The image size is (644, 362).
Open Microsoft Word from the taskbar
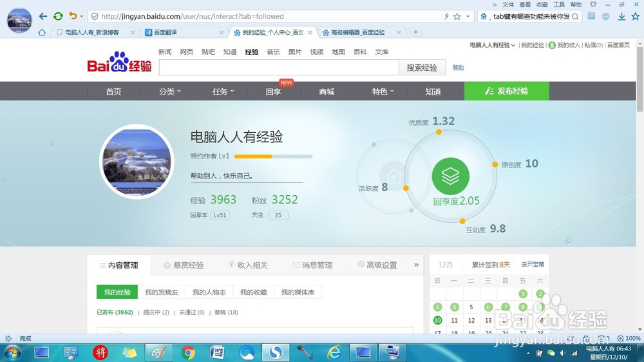tap(217, 352)
